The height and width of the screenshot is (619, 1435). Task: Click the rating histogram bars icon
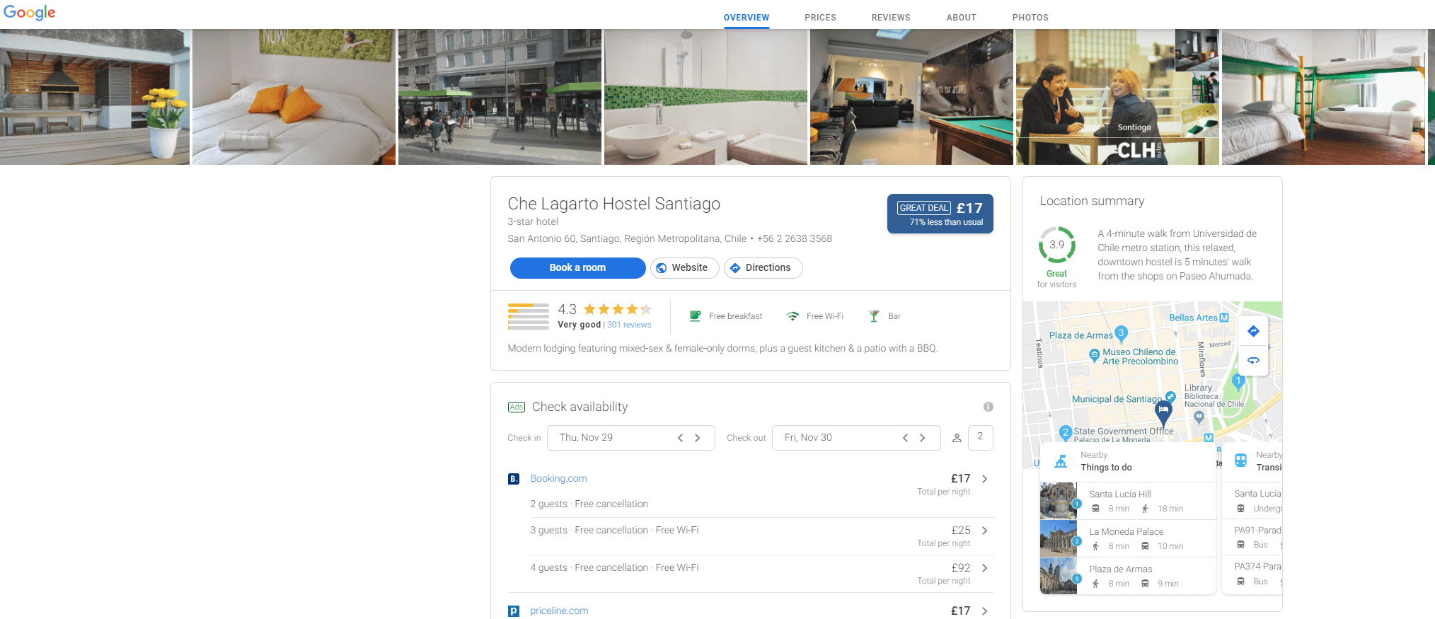pos(528,316)
